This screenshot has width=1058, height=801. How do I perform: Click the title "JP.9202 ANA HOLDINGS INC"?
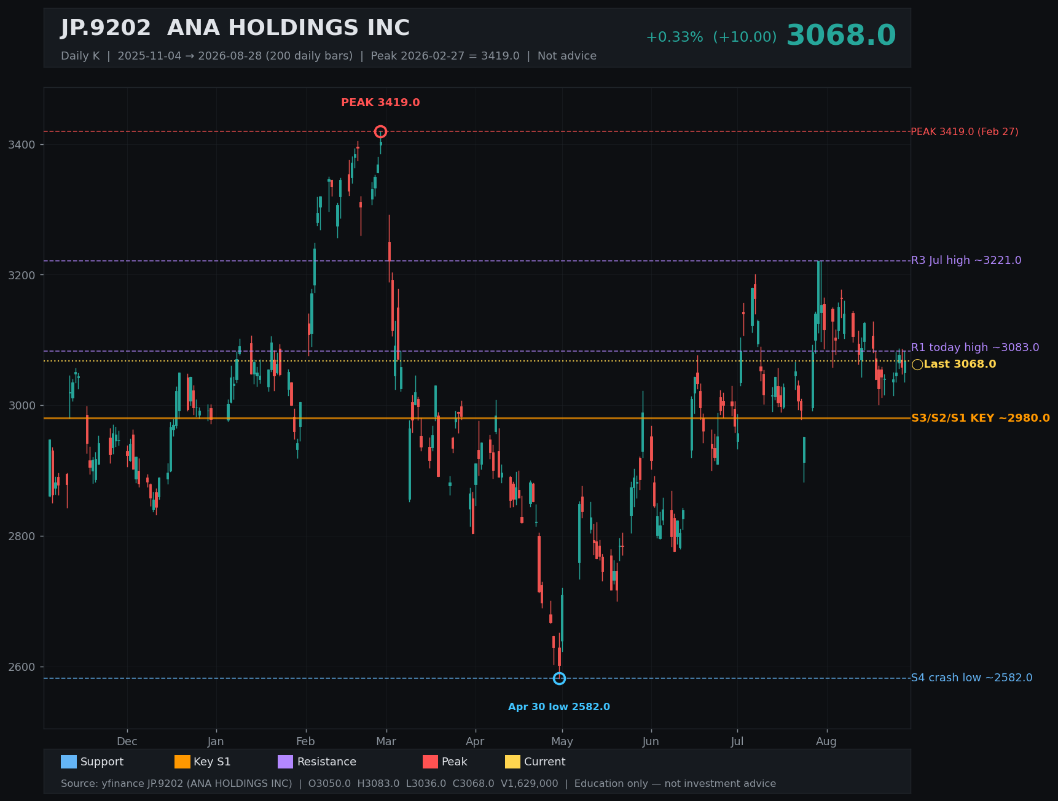(235, 28)
